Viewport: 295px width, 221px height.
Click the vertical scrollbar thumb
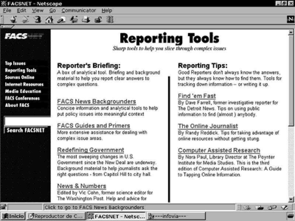pos(291,81)
